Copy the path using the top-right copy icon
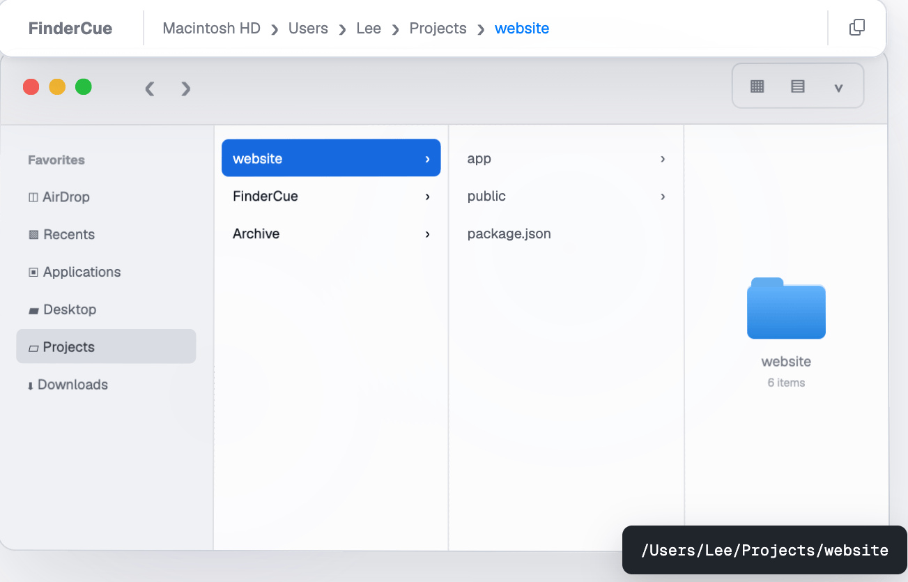This screenshot has width=908, height=582. coord(856,28)
